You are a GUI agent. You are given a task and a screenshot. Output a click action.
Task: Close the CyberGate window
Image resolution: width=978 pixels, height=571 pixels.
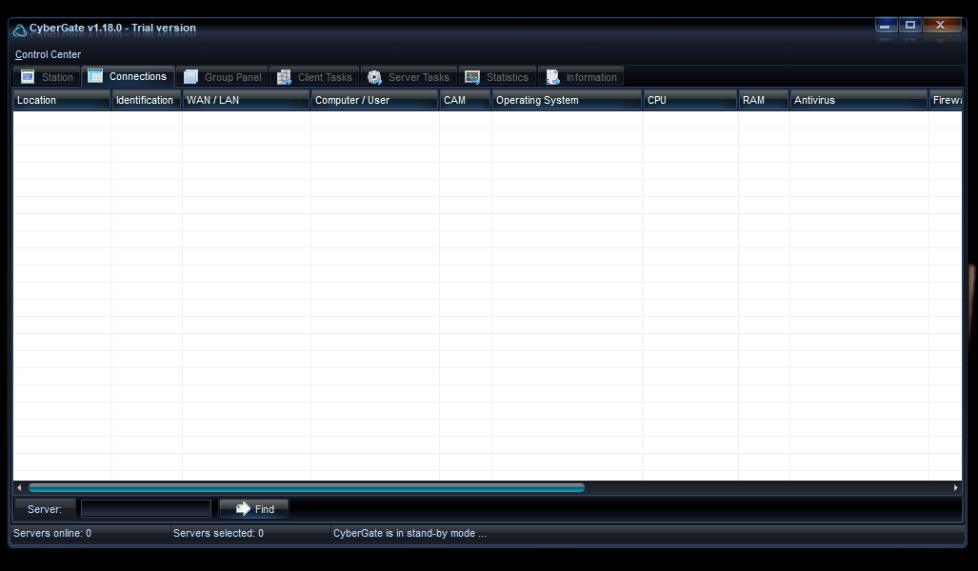(942, 26)
